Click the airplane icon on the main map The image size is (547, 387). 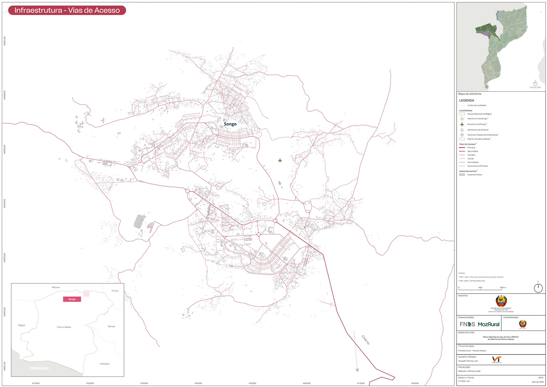click(280, 160)
